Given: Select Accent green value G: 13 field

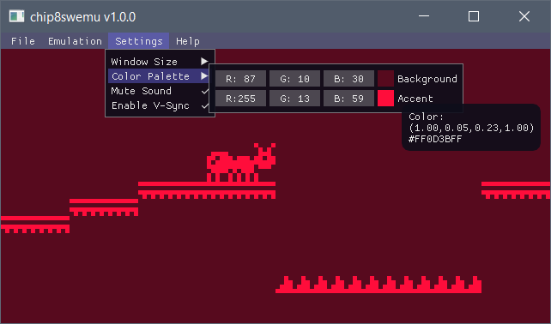Looking at the screenshot, I should pyautogui.click(x=295, y=99).
